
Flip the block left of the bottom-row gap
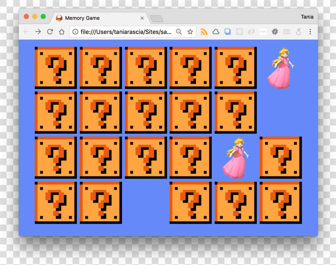point(101,203)
